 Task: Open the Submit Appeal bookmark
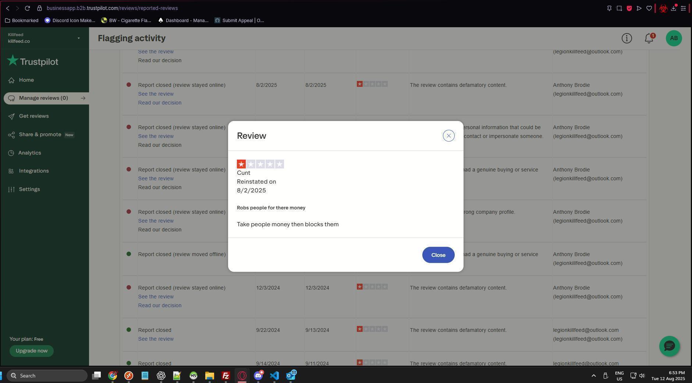pos(239,21)
